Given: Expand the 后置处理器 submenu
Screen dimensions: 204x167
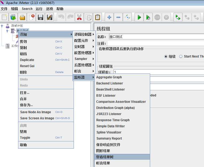Looking at the screenshot, I should pyautogui.click(x=84, y=65).
